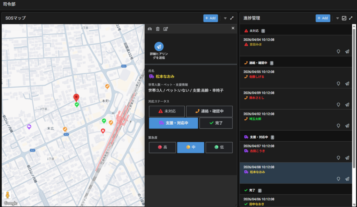Open the filter menu in SOSマップ header
This screenshot has height=207, width=357.
pos(225,18)
